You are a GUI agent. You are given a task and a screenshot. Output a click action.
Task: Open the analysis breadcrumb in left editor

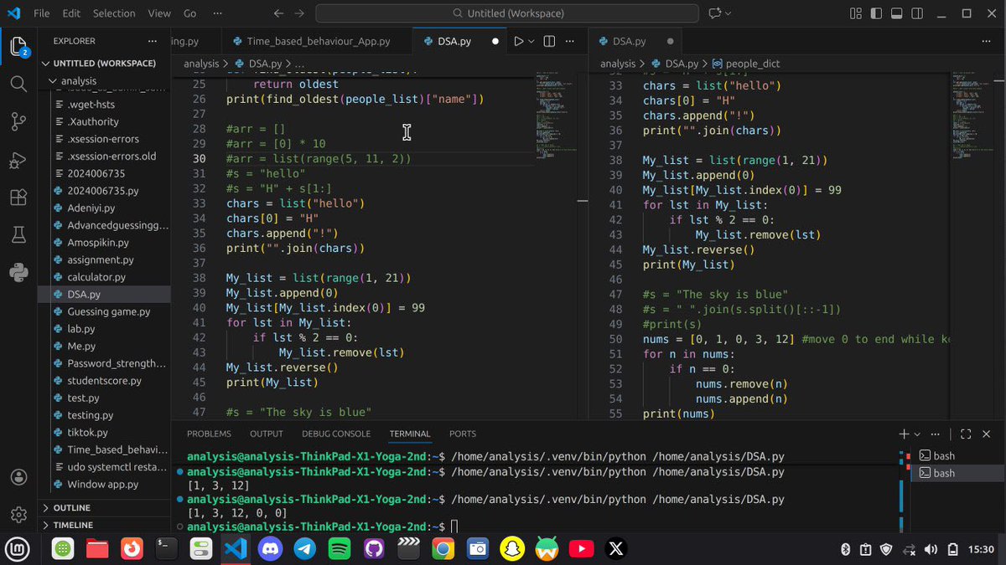(x=201, y=64)
